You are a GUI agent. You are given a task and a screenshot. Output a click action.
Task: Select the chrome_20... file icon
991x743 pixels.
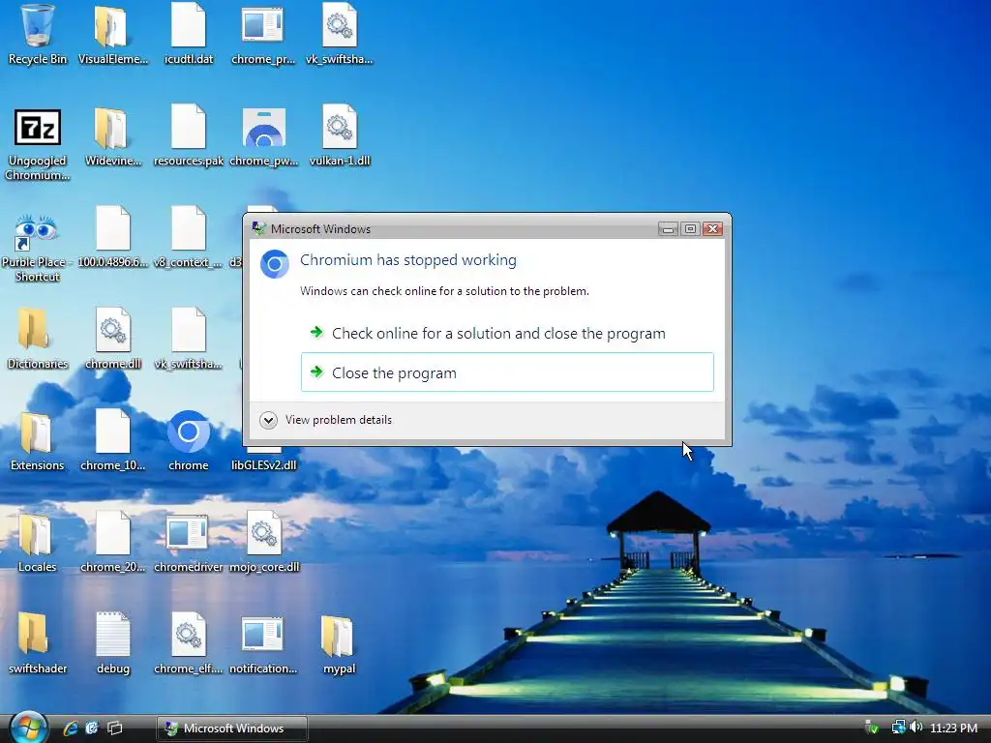[112, 543]
